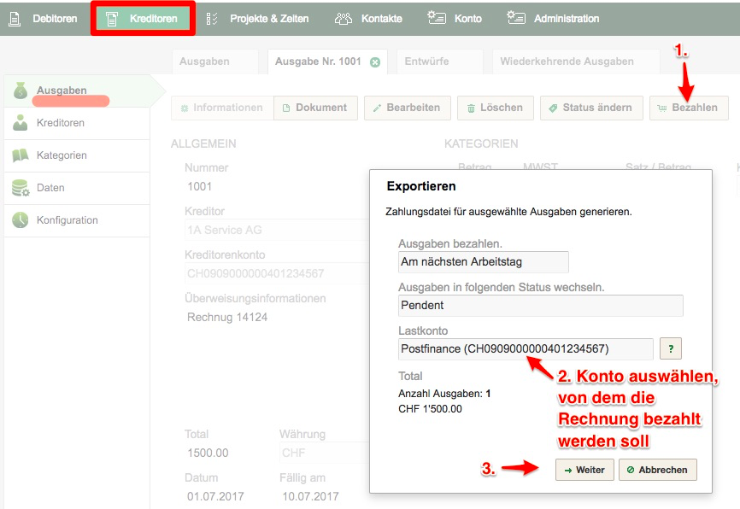
Task: Click the green help question mark button
Action: [671, 348]
